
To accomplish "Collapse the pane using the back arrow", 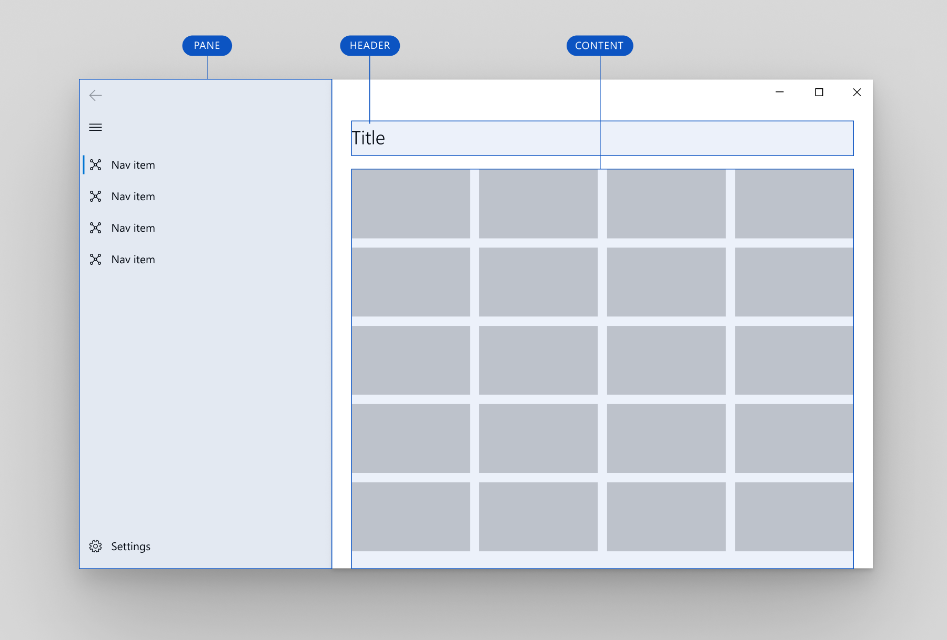I will point(95,95).
